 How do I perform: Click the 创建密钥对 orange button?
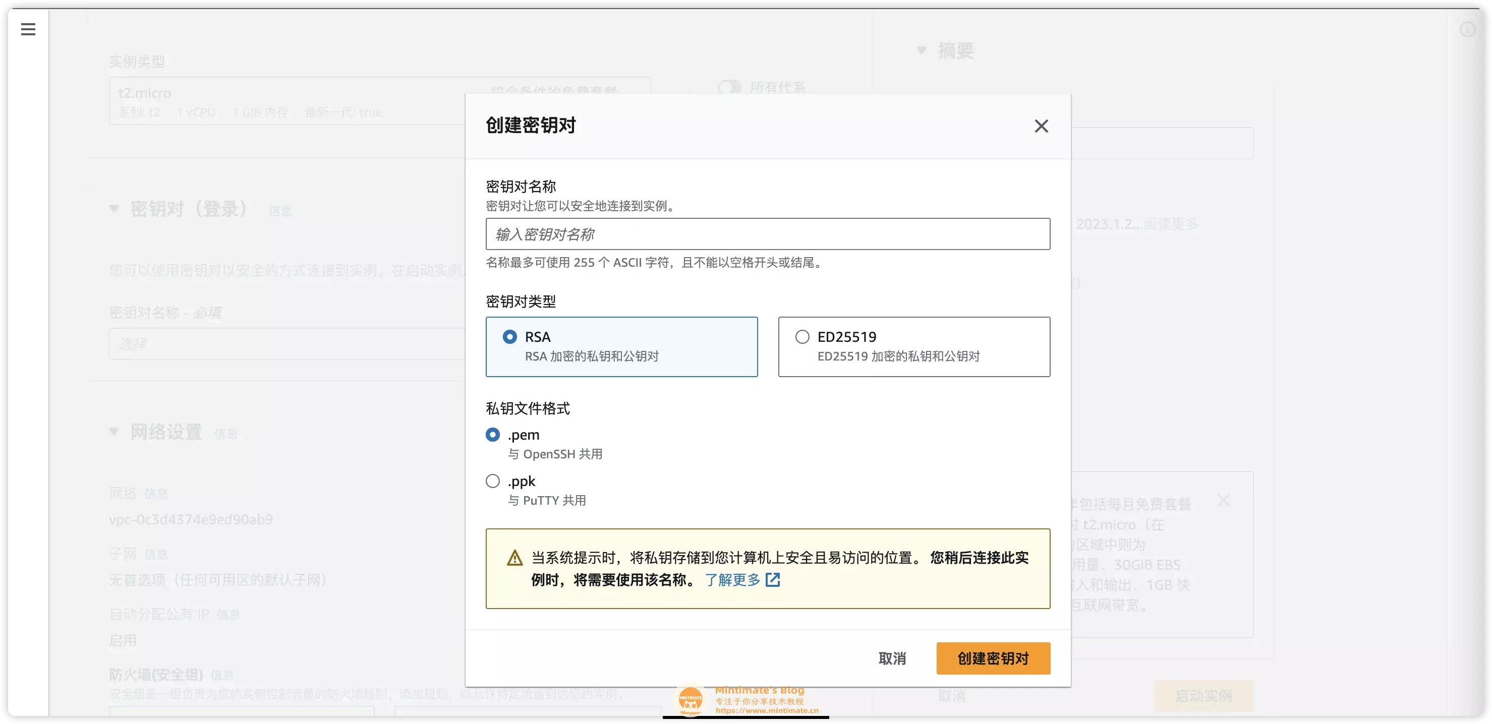[993, 658]
